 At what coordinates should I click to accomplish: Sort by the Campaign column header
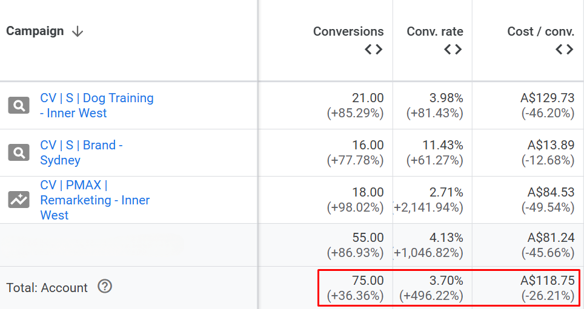(35, 31)
